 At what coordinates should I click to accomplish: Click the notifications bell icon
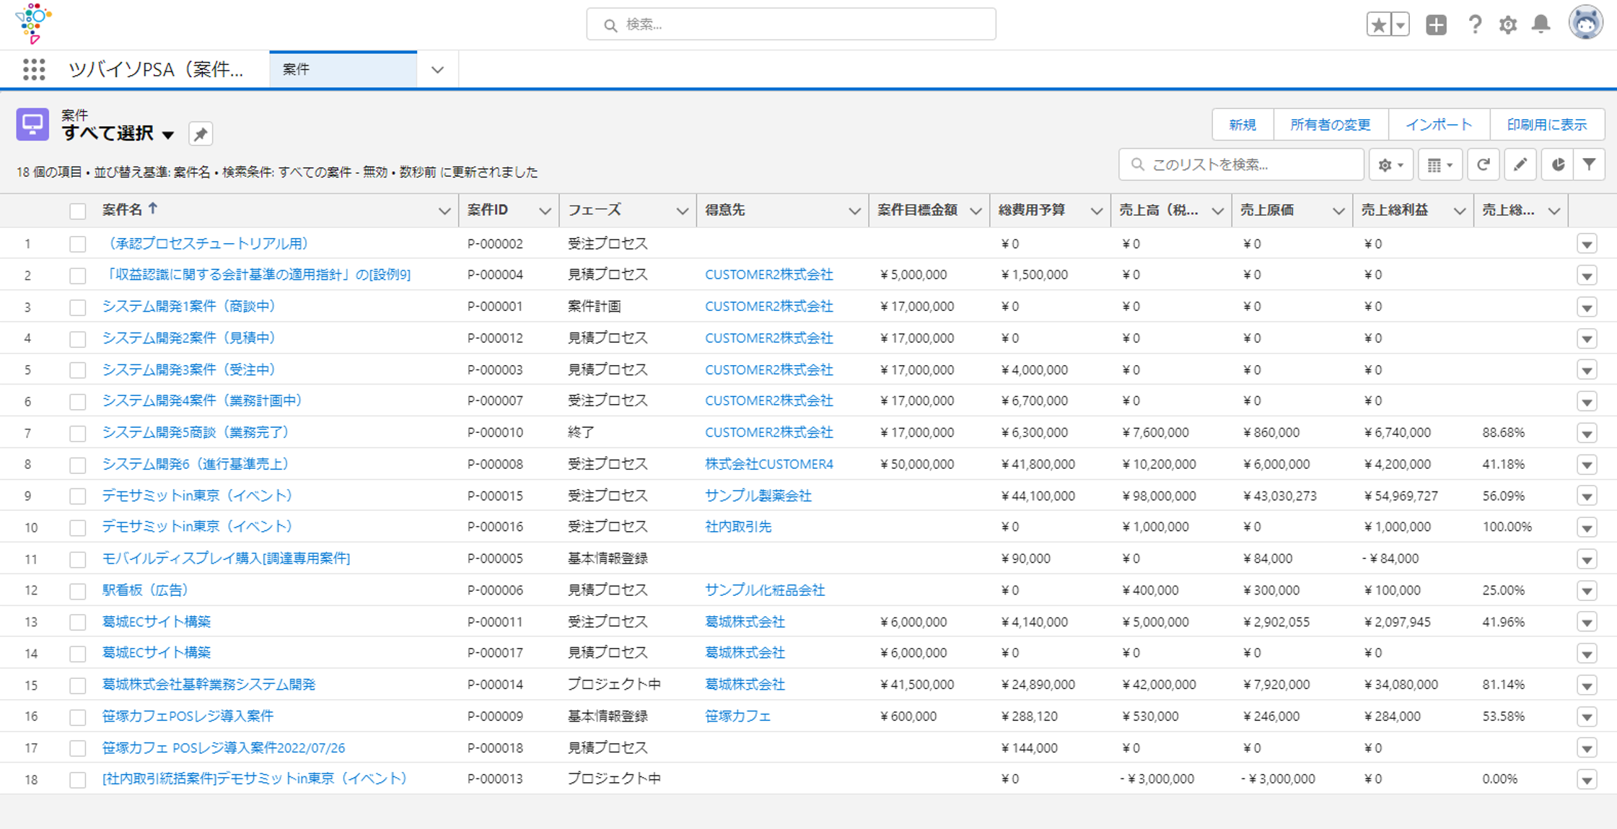click(1541, 25)
